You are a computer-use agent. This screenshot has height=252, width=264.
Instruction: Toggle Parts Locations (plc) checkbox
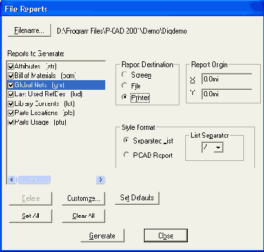point(11,113)
